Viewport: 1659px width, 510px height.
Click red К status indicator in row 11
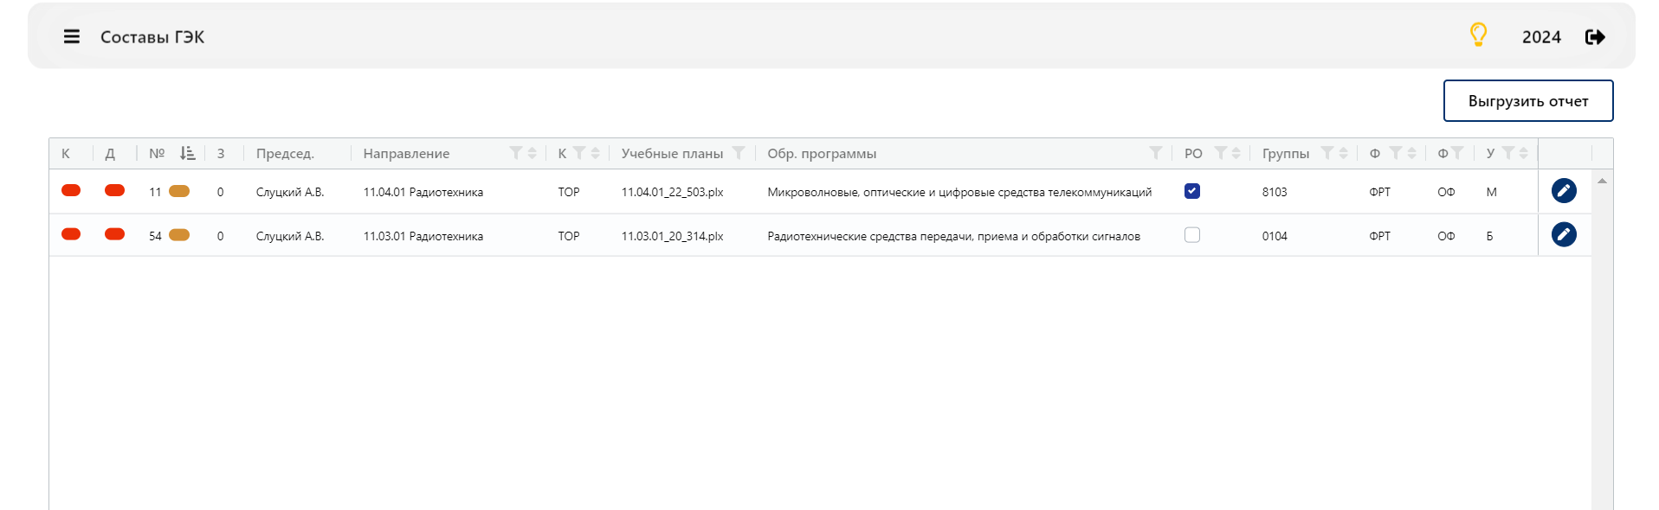(71, 190)
